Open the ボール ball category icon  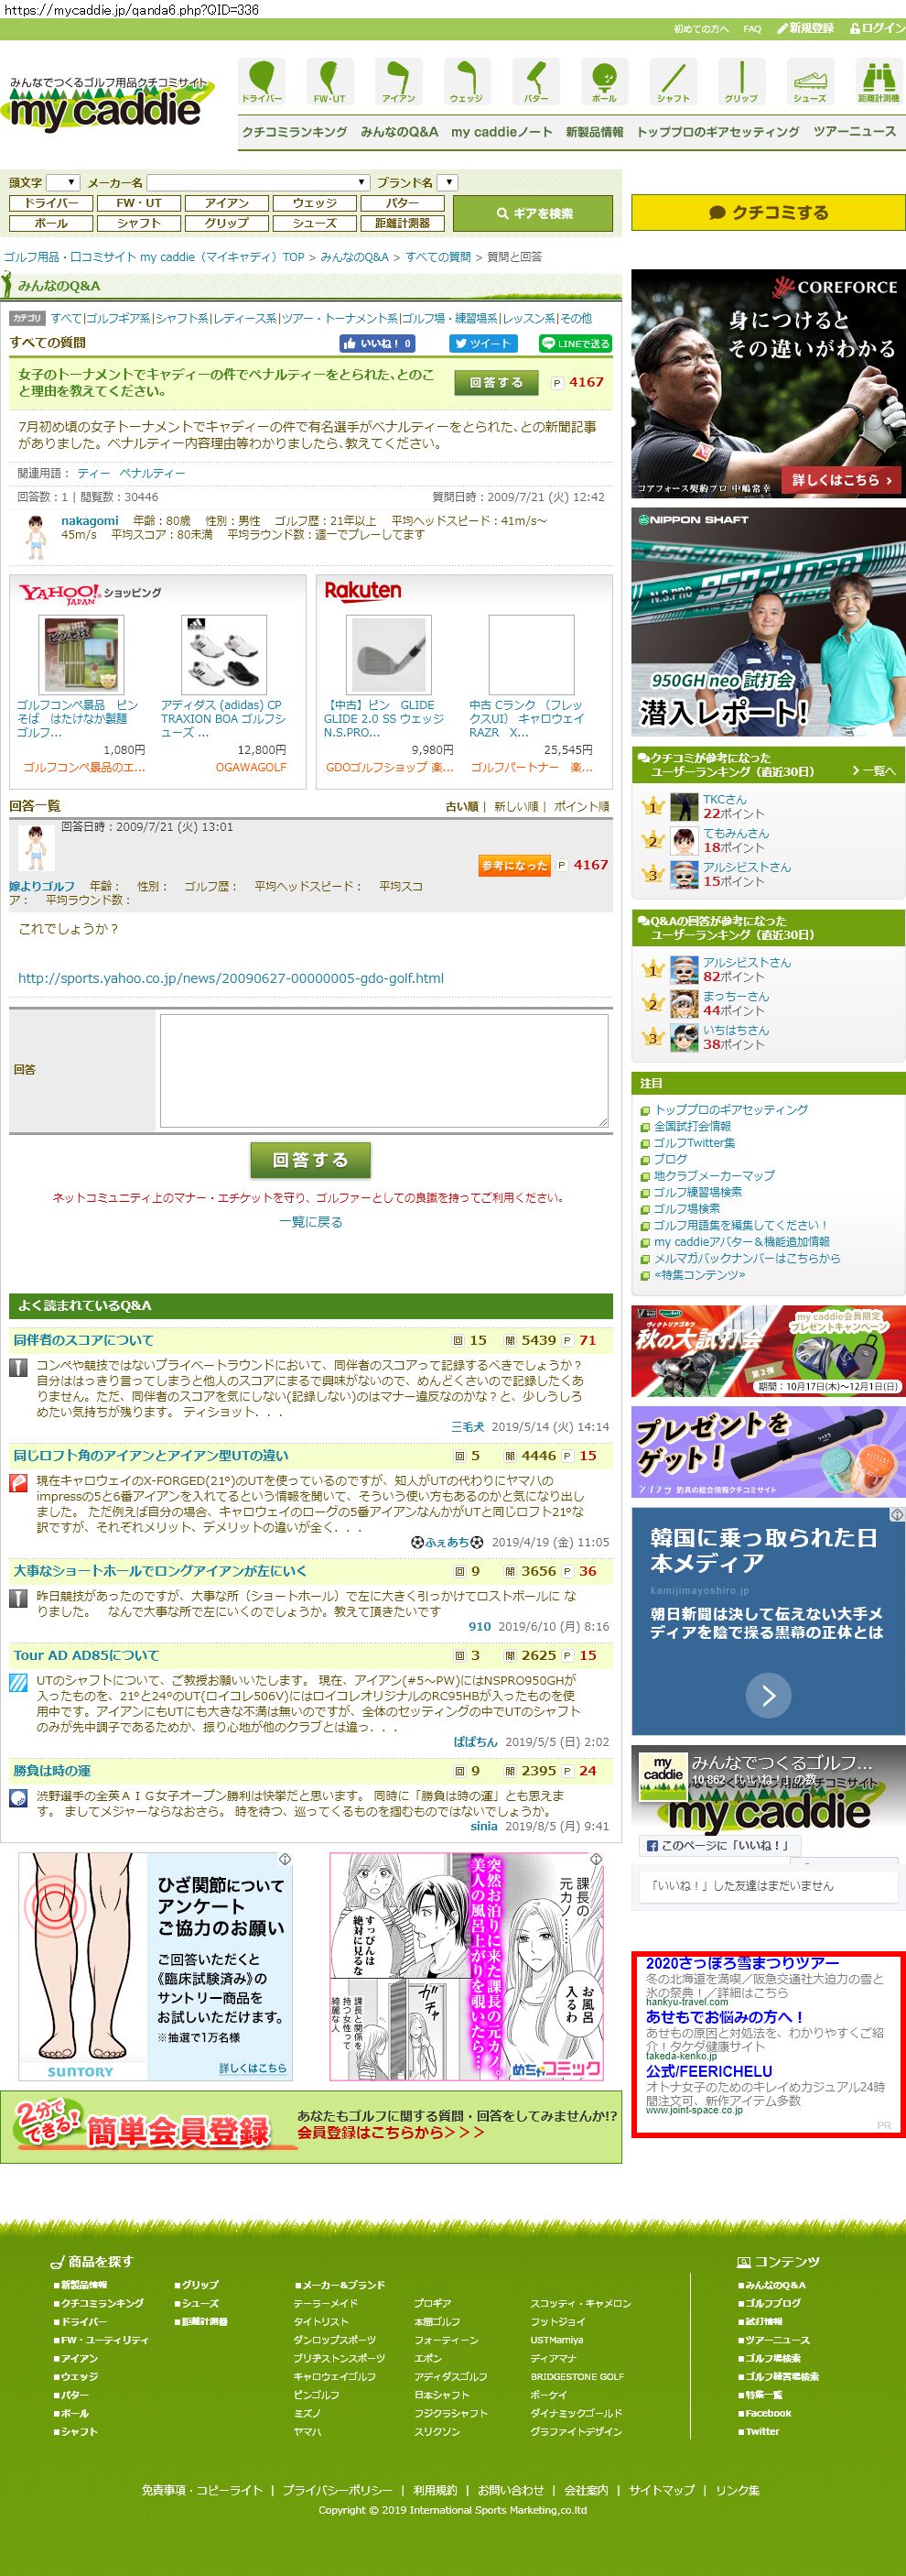[603, 81]
